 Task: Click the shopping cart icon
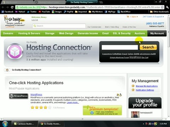128,17
